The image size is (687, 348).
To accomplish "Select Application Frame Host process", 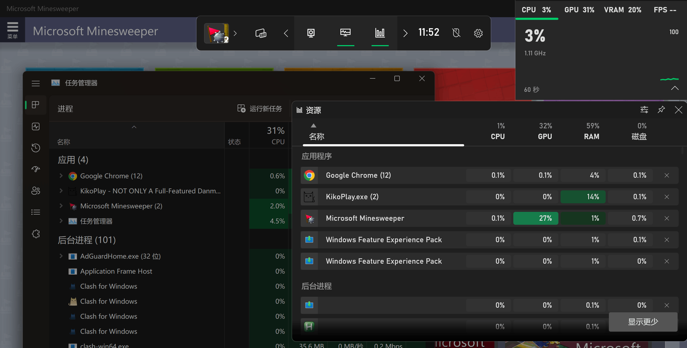I will click(x=170, y=271).
